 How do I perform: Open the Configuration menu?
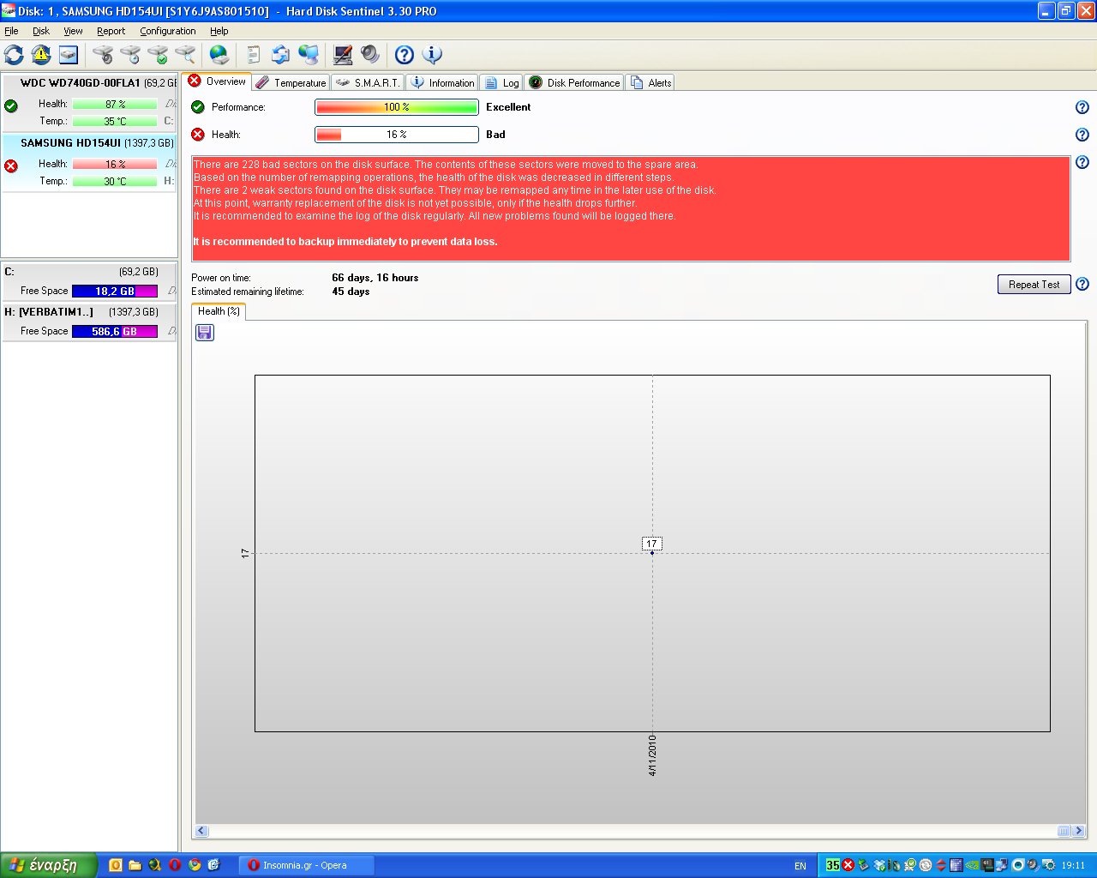coord(168,31)
